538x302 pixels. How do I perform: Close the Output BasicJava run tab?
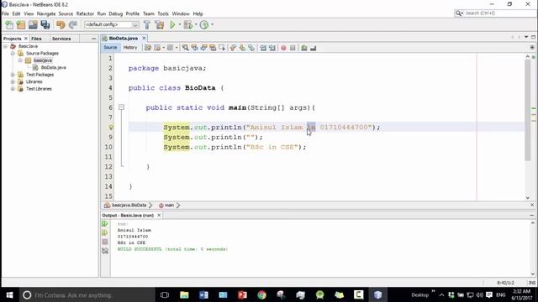click(x=159, y=216)
